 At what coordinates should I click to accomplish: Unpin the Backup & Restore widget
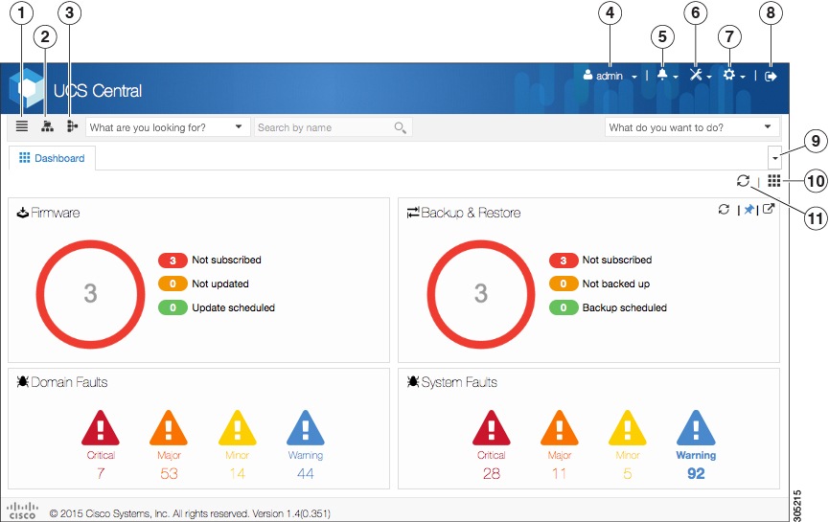pos(748,209)
